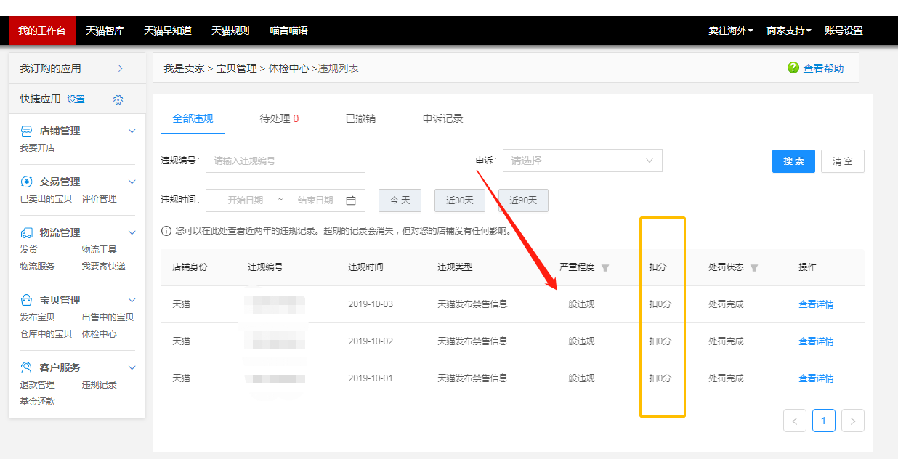Click the 今天 date filter button

(400, 200)
